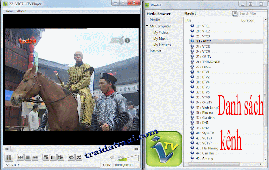Collapse the My Computer tree node
269x170 pixels.
(x=147, y=26)
